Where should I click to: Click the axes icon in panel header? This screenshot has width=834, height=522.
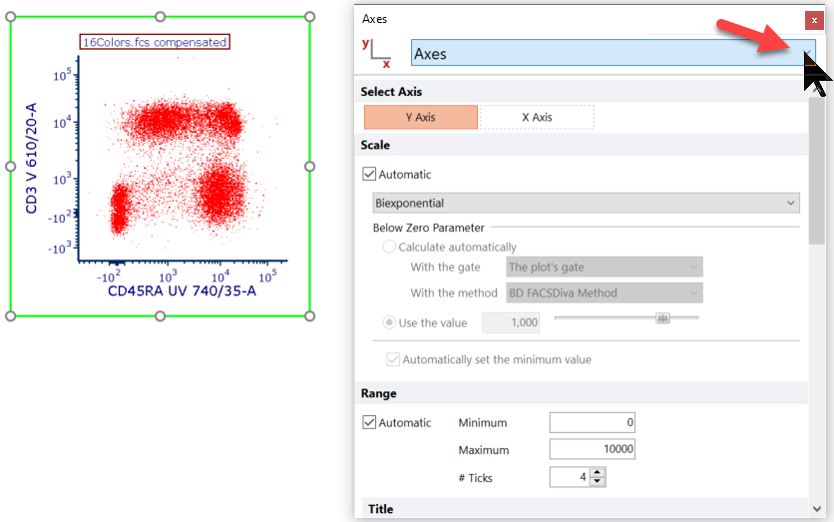point(377,54)
